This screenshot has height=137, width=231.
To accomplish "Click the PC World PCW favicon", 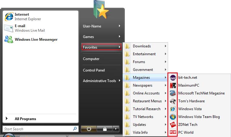I will coord(173,132).
